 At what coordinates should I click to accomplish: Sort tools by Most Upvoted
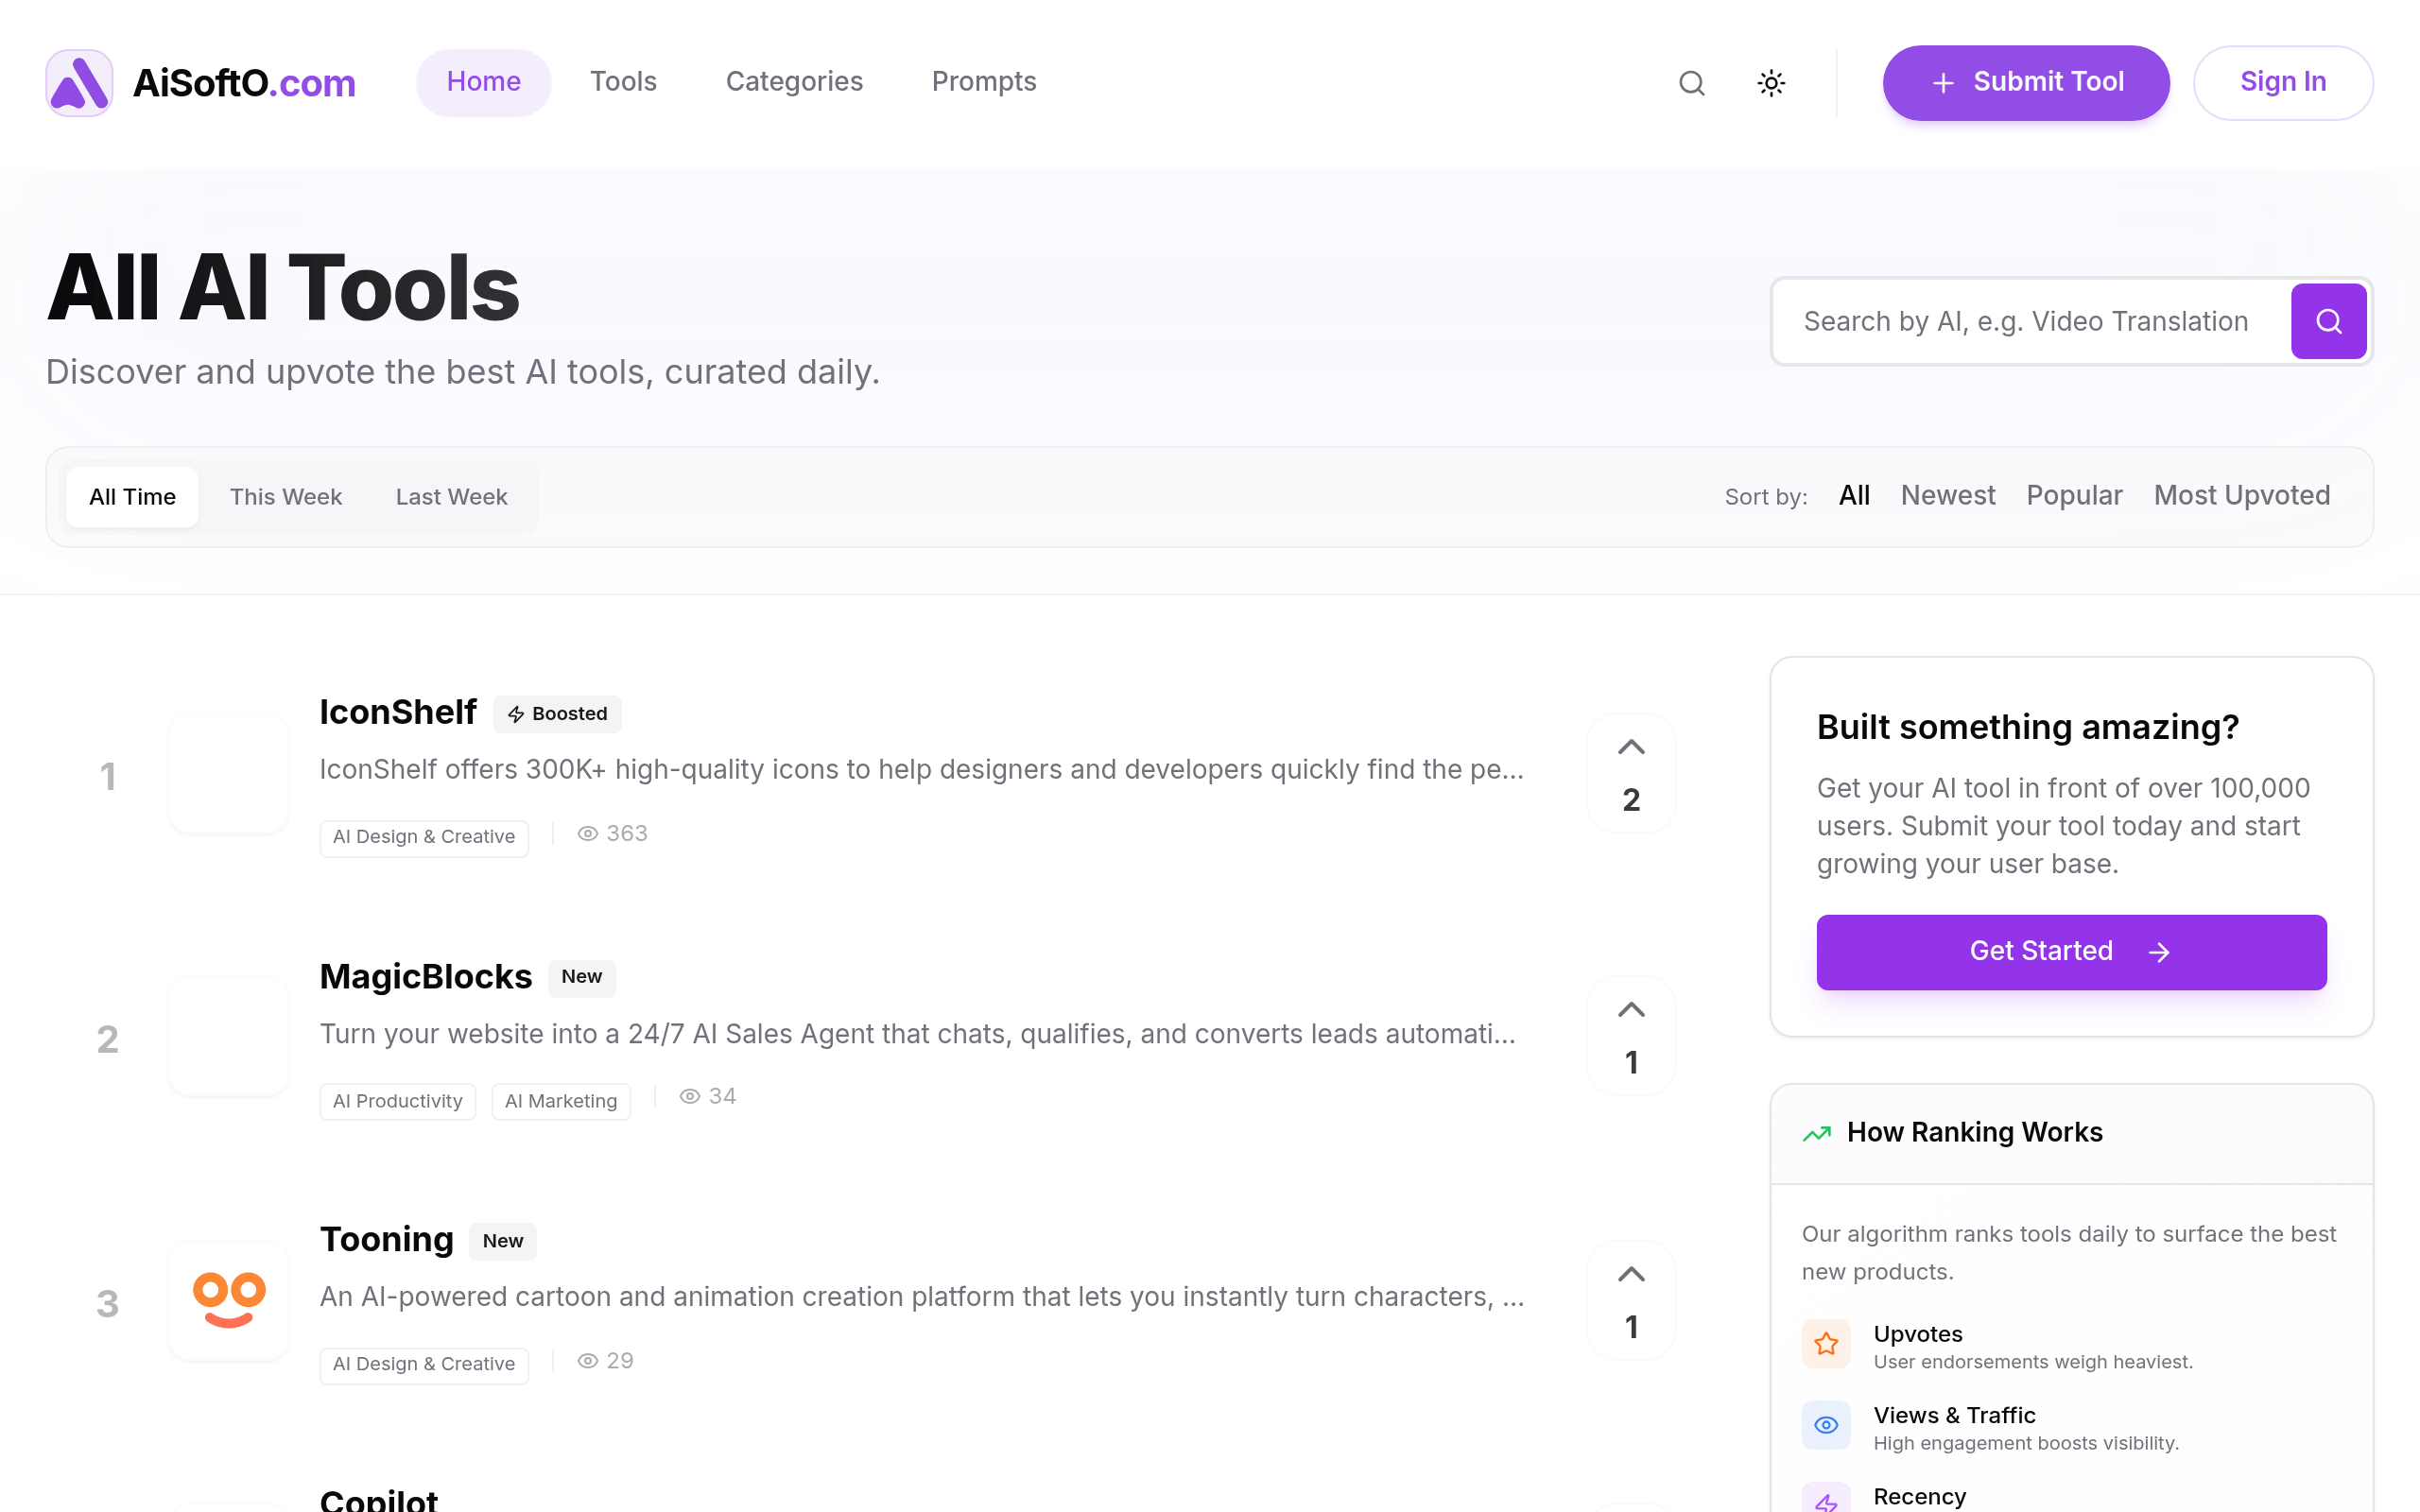click(2241, 496)
